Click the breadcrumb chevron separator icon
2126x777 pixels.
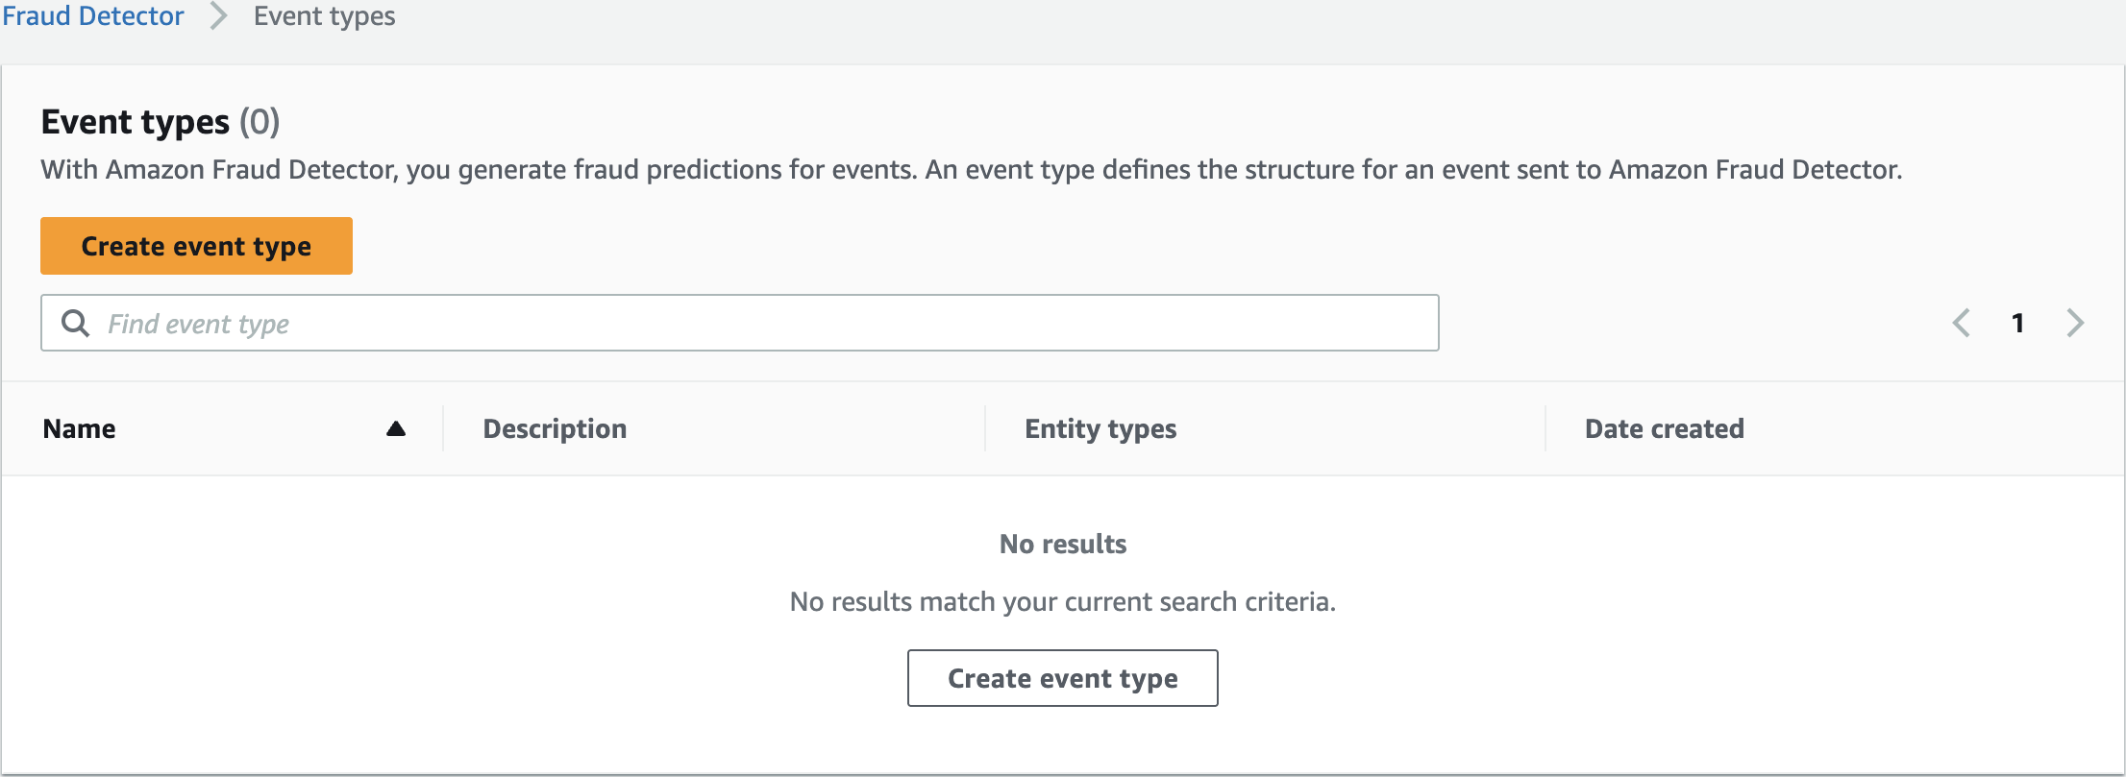tap(218, 16)
